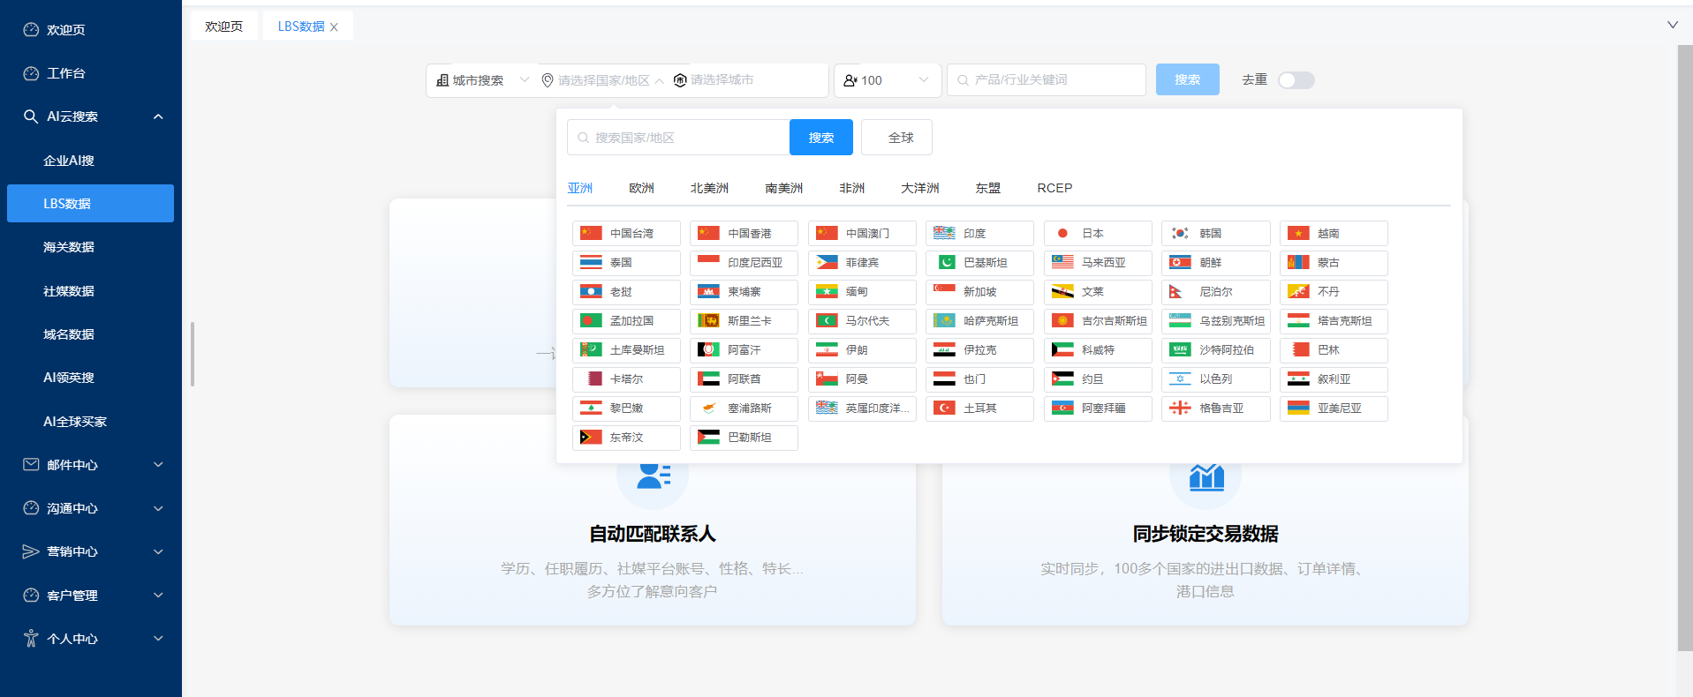Click the 邮件中心 envelope icon
1693x697 pixels.
point(31,464)
